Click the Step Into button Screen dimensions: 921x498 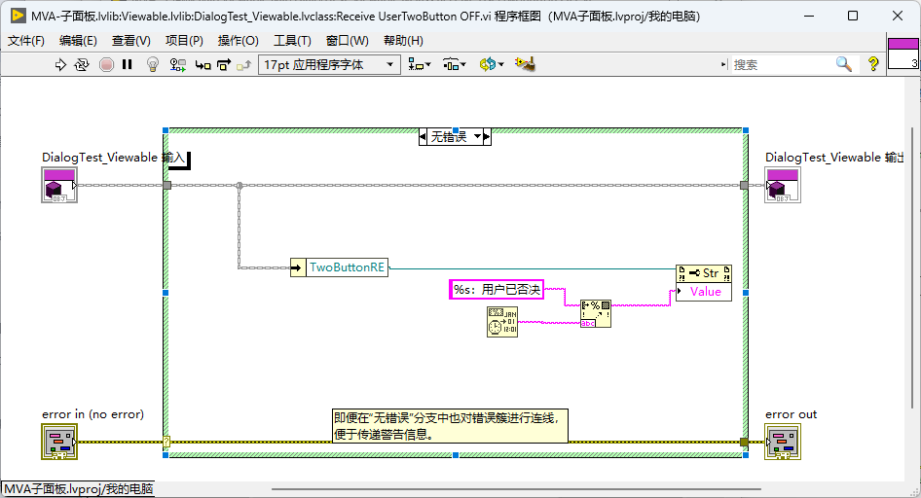click(203, 65)
